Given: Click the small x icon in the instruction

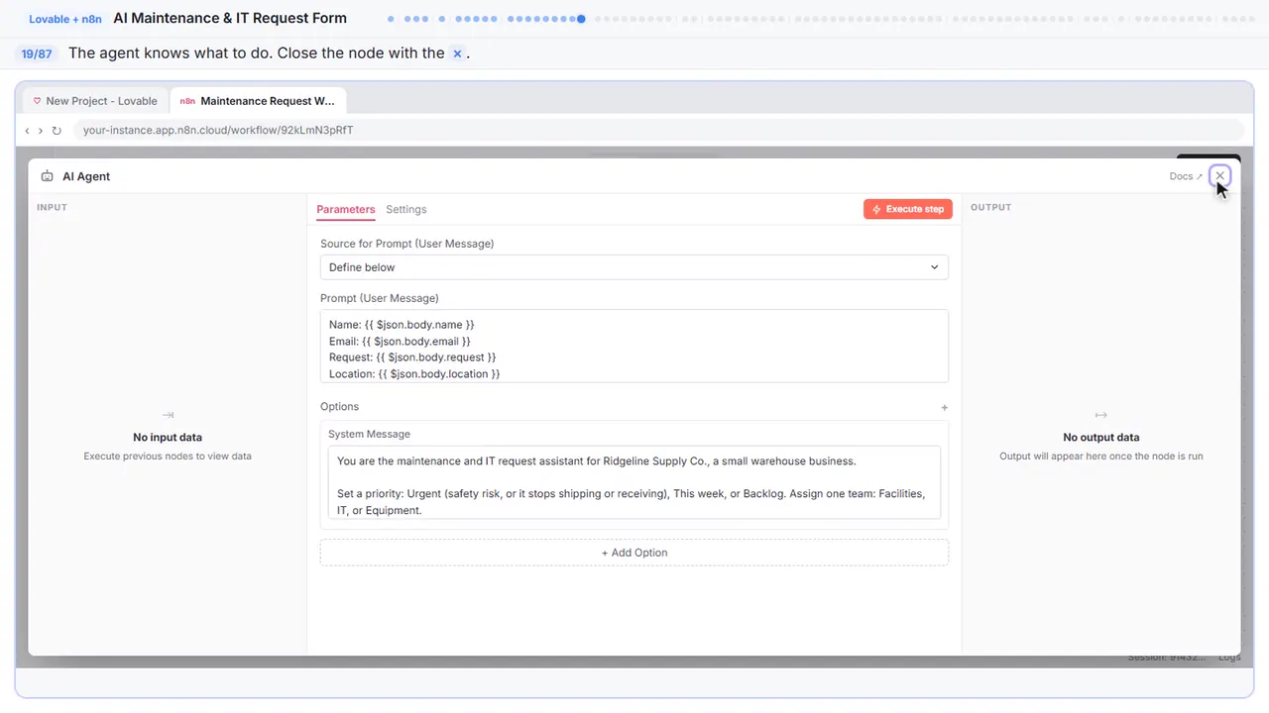Looking at the screenshot, I should pyautogui.click(x=457, y=53).
